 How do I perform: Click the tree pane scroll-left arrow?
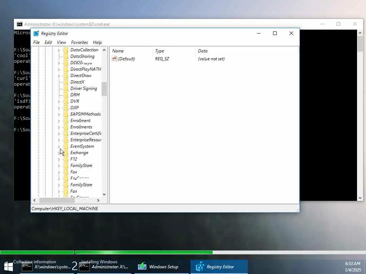(x=35, y=201)
